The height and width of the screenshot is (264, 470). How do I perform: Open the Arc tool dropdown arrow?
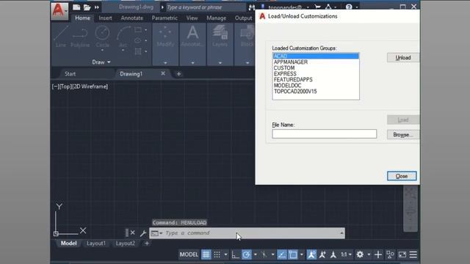[x=123, y=51]
